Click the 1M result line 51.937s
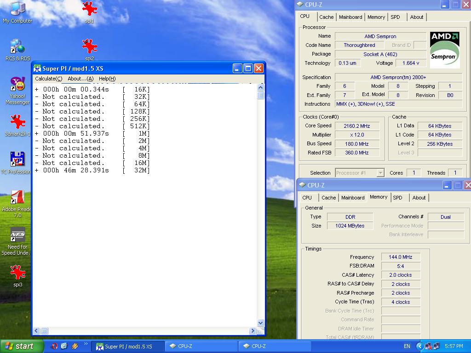This screenshot has height=353, width=471. click(92, 133)
